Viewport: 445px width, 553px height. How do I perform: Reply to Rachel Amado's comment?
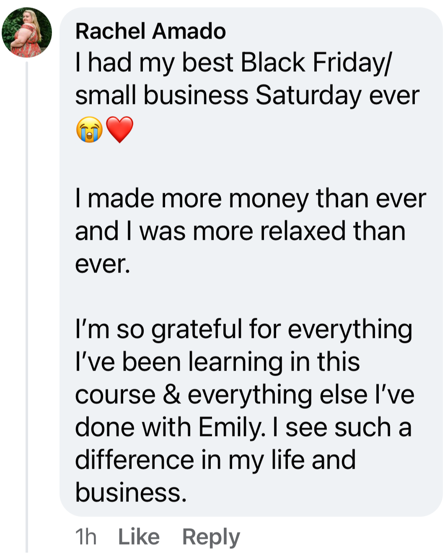(x=211, y=537)
